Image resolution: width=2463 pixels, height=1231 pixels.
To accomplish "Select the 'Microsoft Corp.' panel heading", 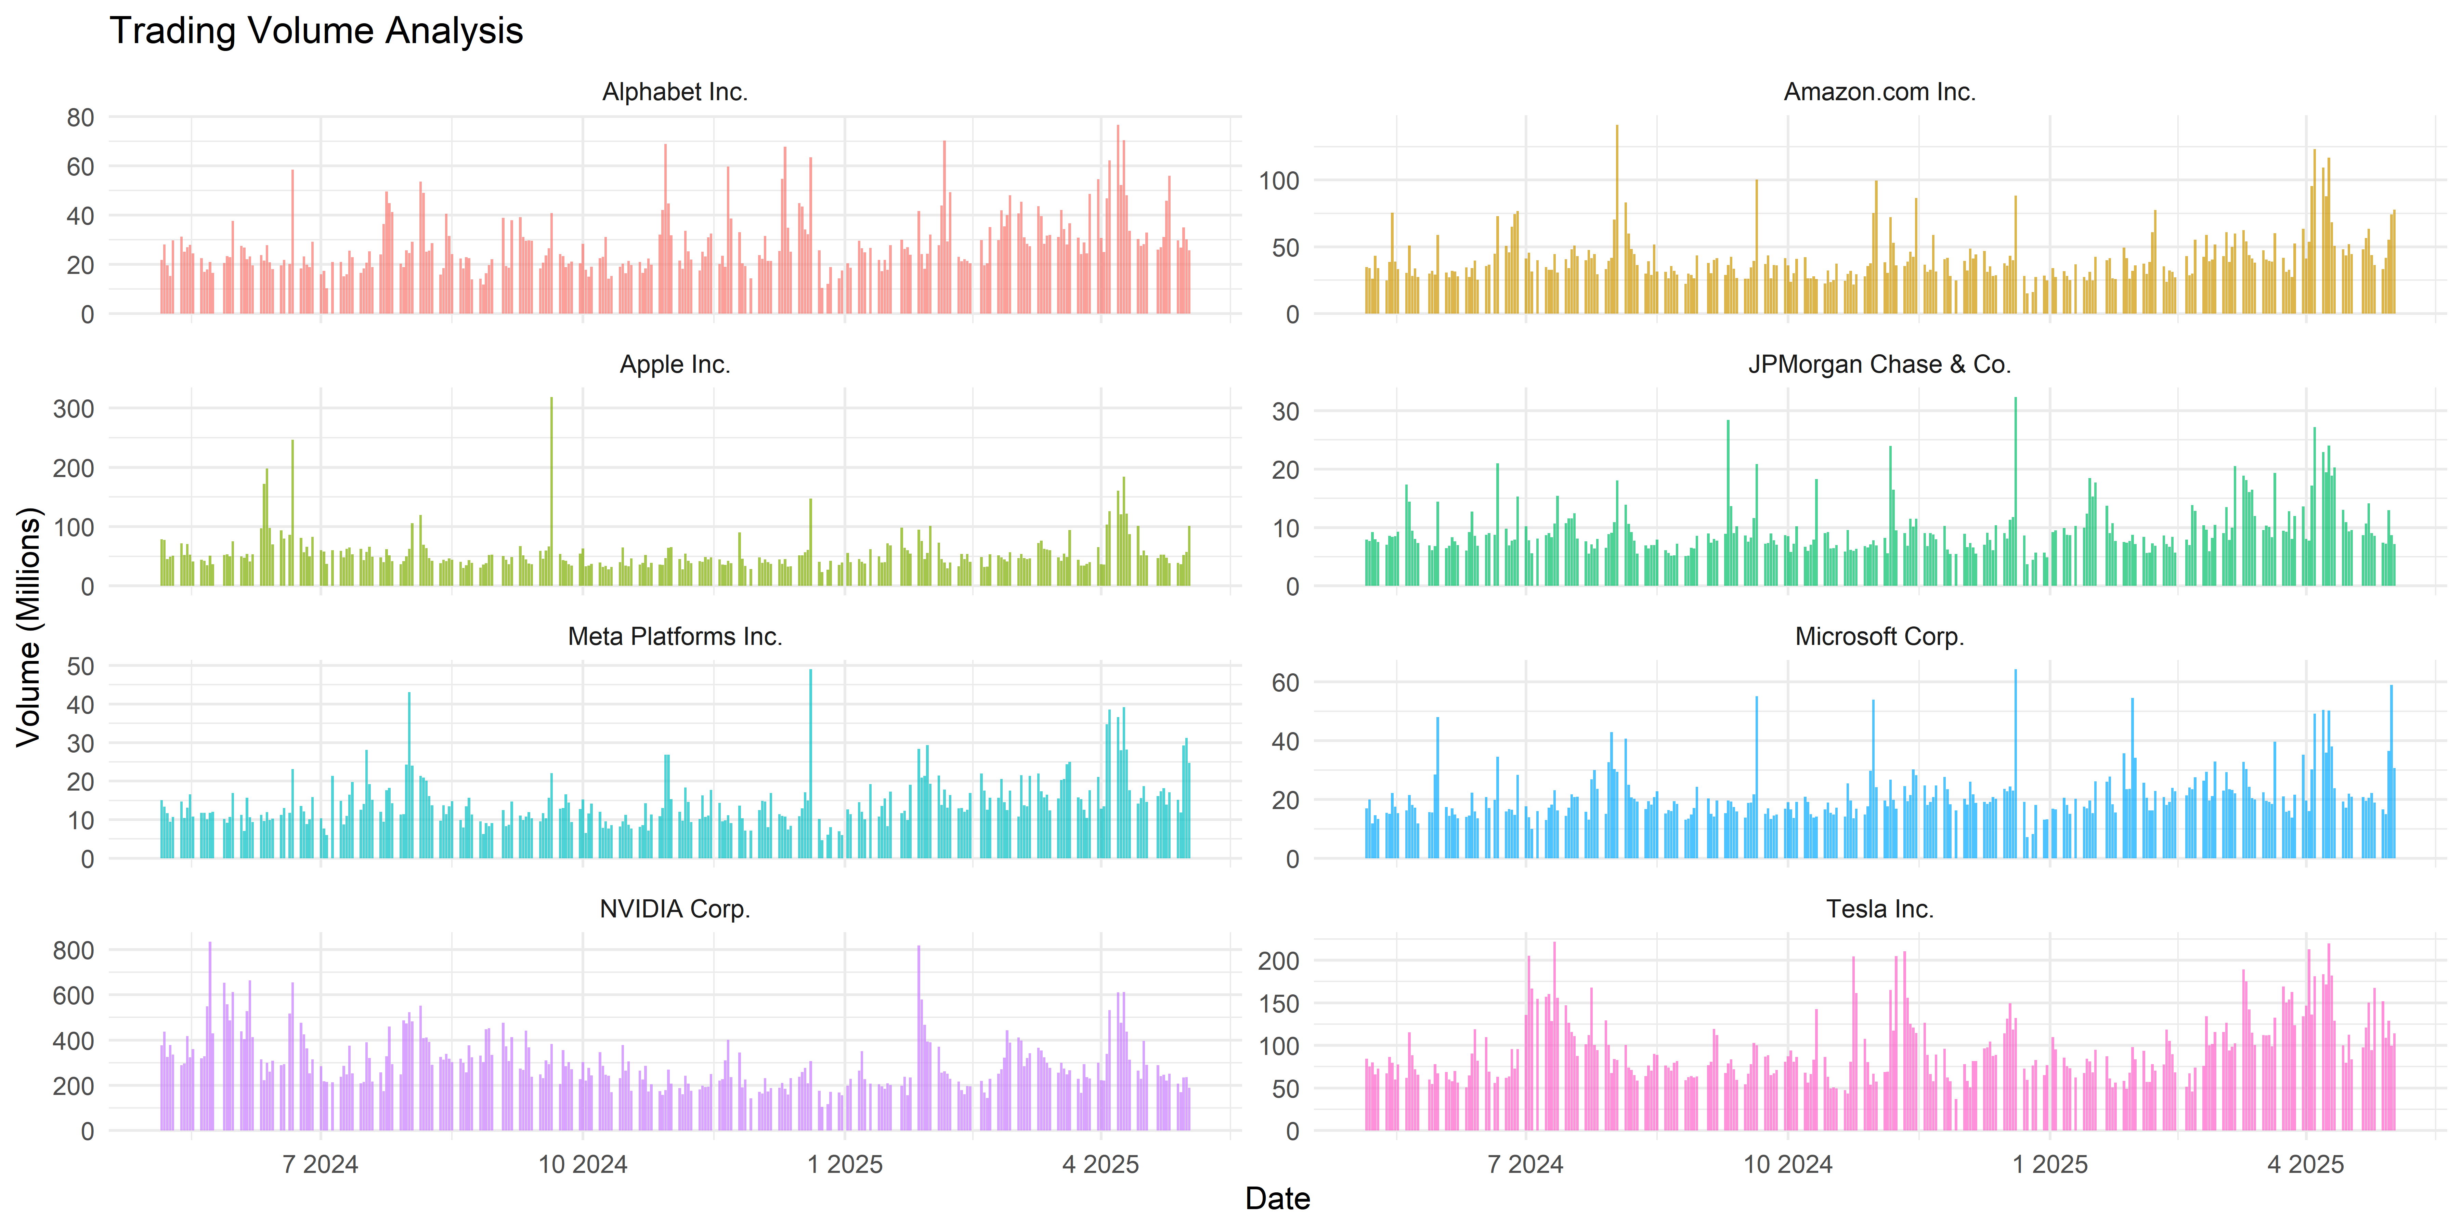I will (x=1880, y=636).
